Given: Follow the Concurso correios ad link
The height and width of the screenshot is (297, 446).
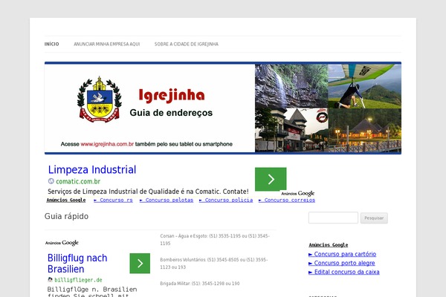Looking at the screenshot, I should click(x=286, y=200).
